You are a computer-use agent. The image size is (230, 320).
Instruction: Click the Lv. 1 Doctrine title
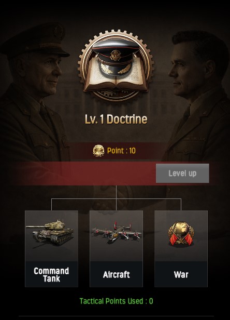click(116, 119)
